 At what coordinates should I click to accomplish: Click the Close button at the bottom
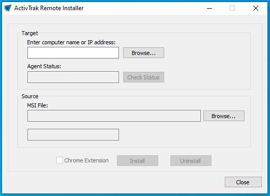(x=243, y=182)
